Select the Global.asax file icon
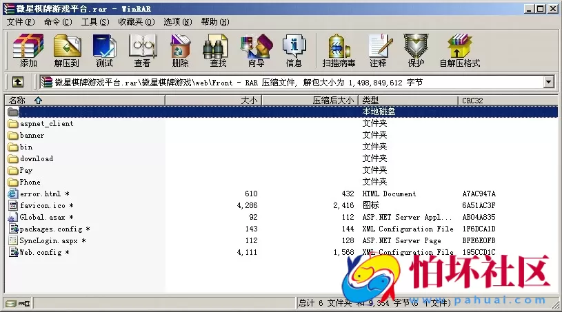This screenshot has width=562, height=312. pos(13,217)
